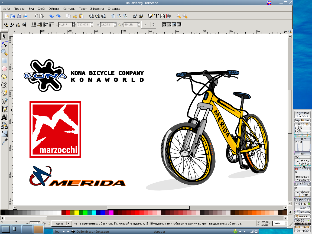The image size is (312, 234).
Task: Pick the pure red palette swatch
Action: 68,213
